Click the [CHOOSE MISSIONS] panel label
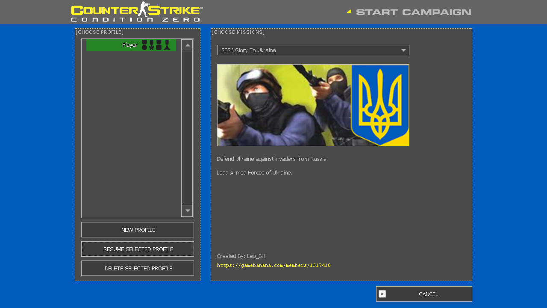The width and height of the screenshot is (547, 308). (238, 32)
